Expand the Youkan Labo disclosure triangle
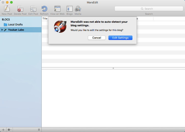 click(x=2, y=30)
